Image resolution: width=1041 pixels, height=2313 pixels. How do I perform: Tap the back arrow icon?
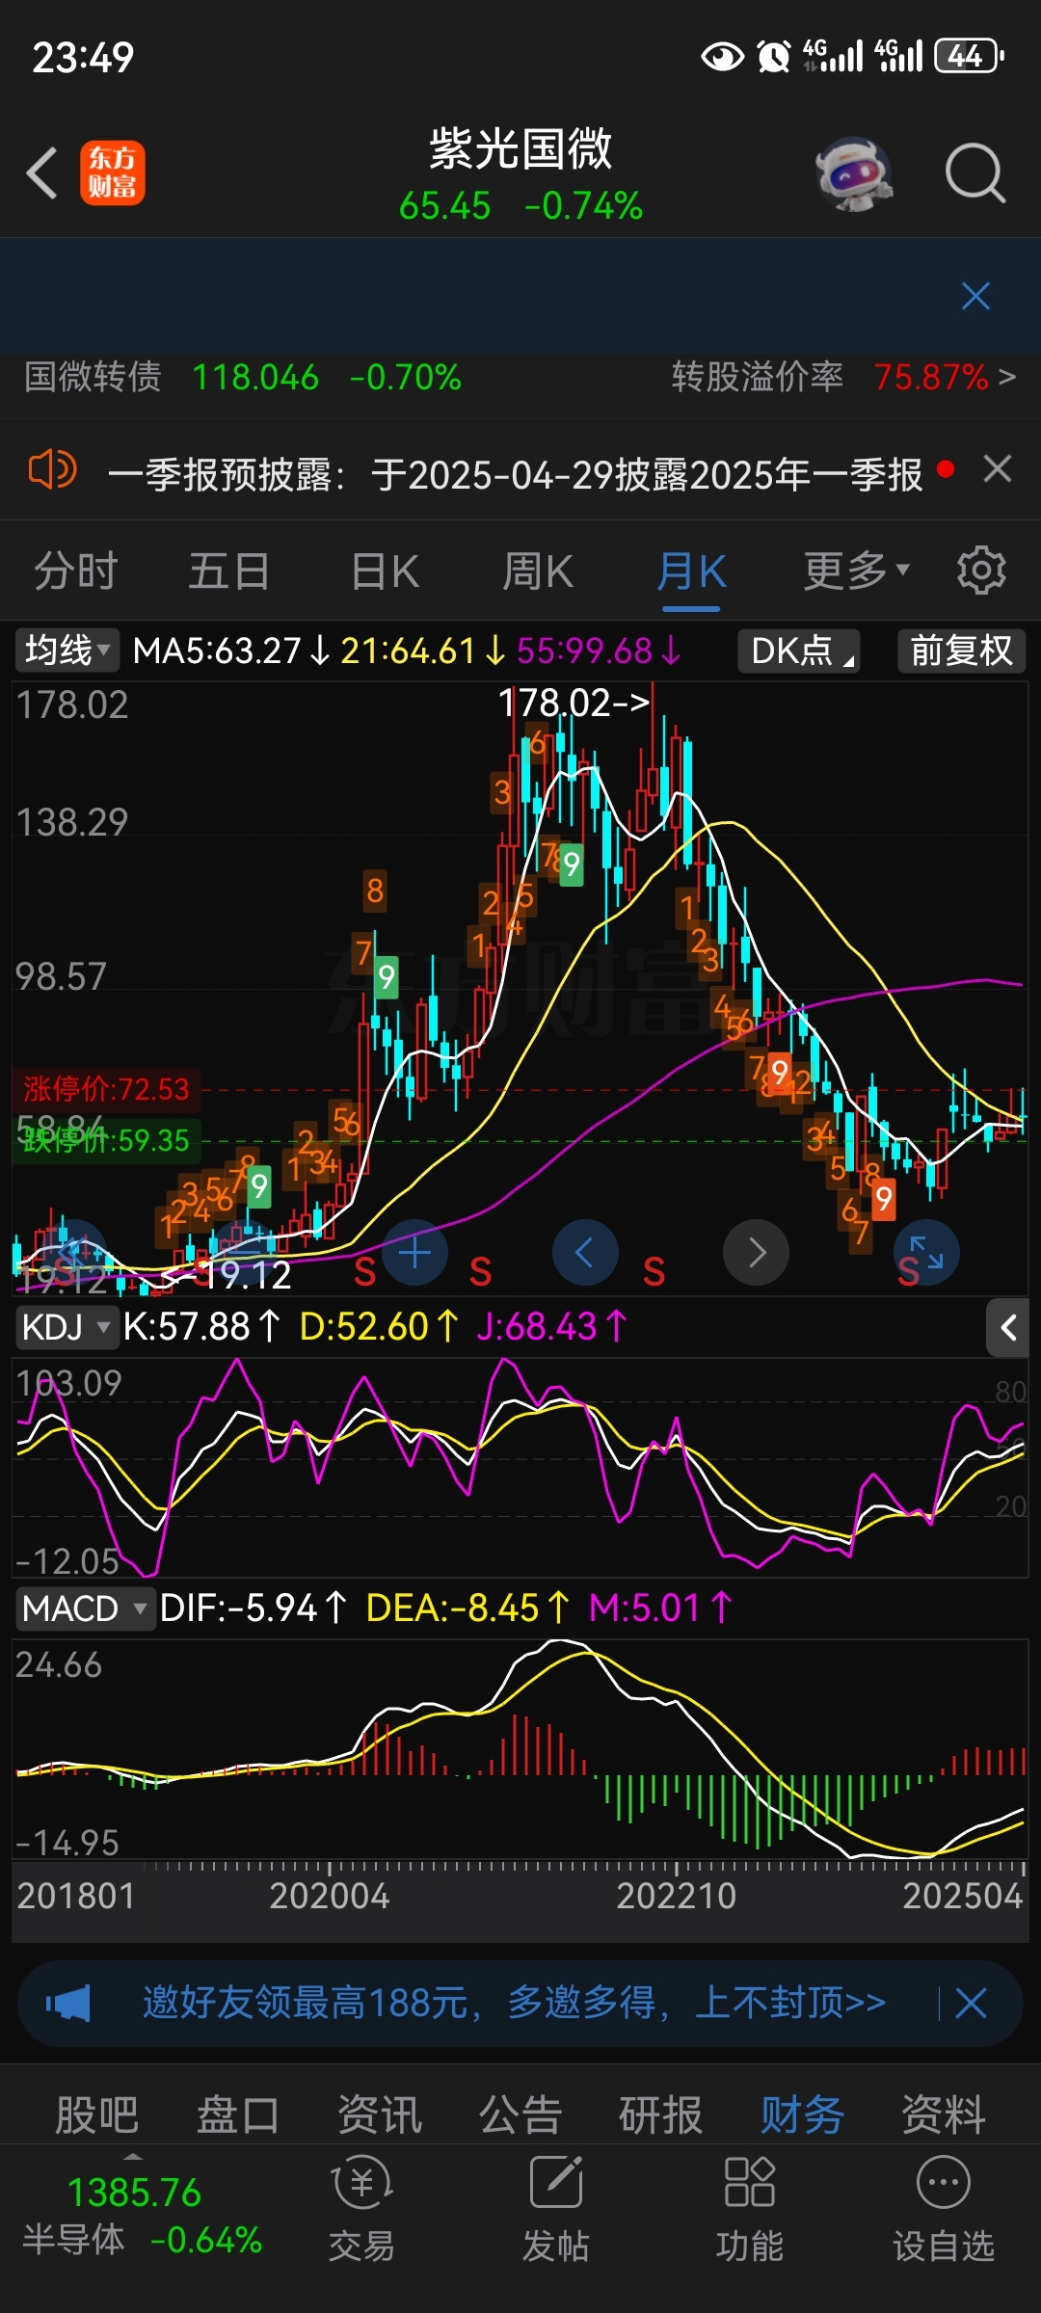[42, 173]
